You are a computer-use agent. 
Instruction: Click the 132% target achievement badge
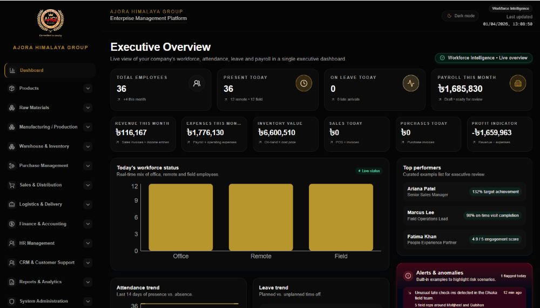coord(495,192)
